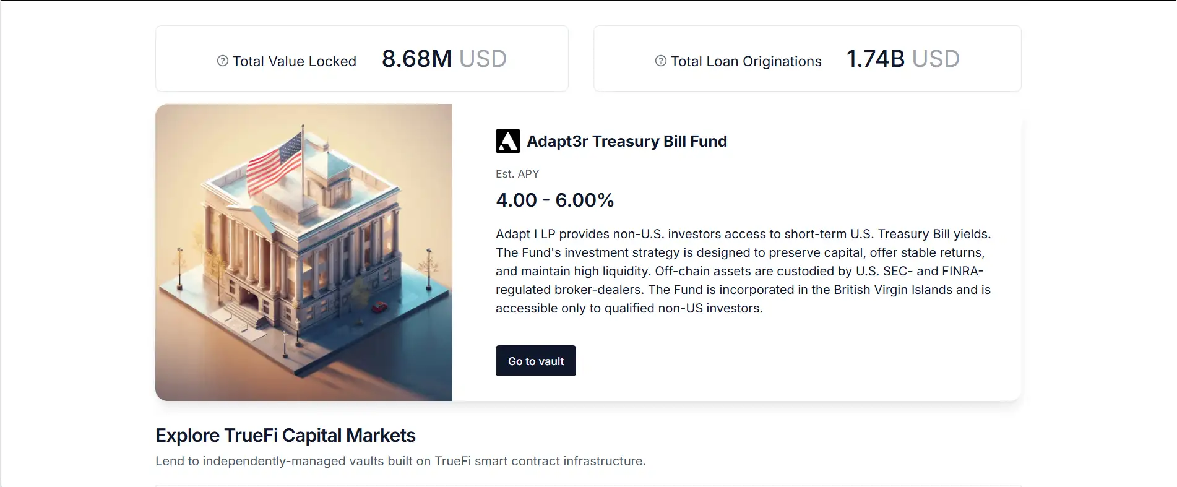
Task: Click the Est. APY label
Action: click(x=517, y=174)
